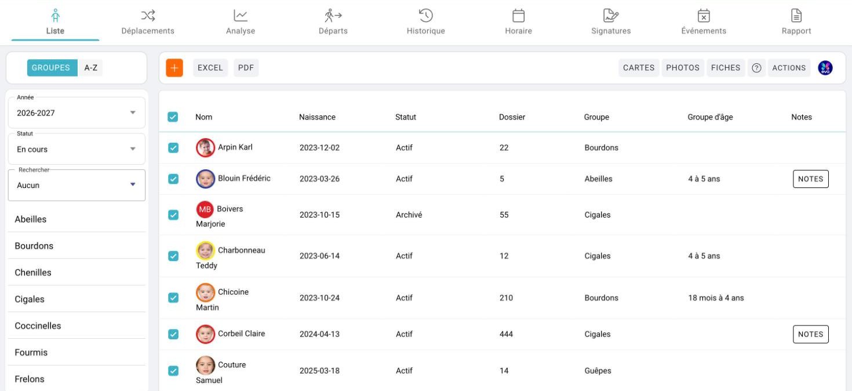
Task: Uncheck the Arpin Karl row checkbox
Action: [x=173, y=148]
